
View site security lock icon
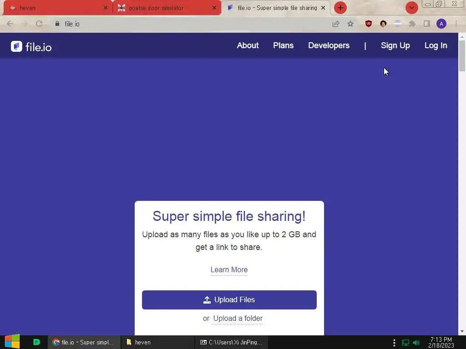(57, 24)
